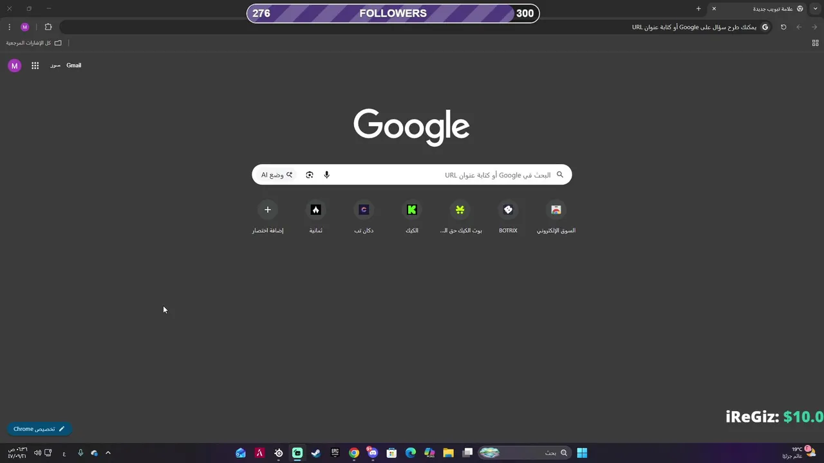Viewport: 824px width, 463px height.
Task: Open Discord from taskbar
Action: [373, 453]
